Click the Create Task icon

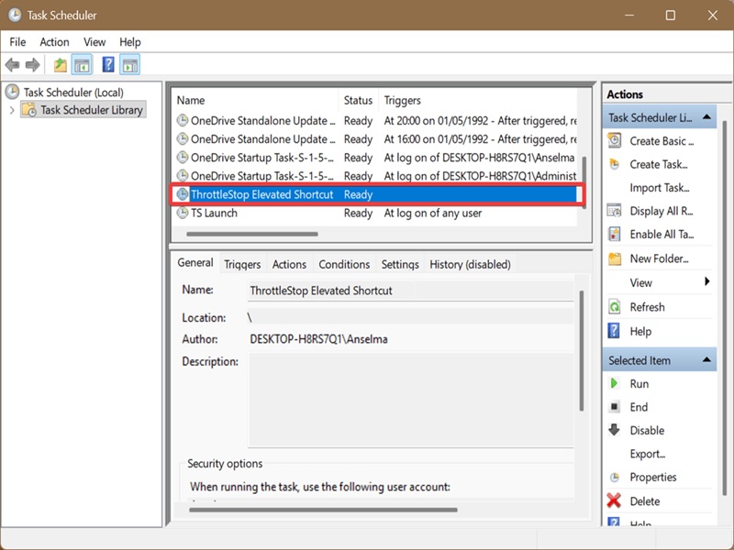pos(614,164)
